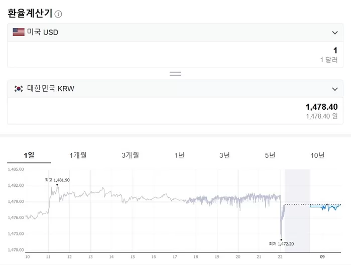Show the 3년 chart period
Screen dimensions: 351x265
224,155
